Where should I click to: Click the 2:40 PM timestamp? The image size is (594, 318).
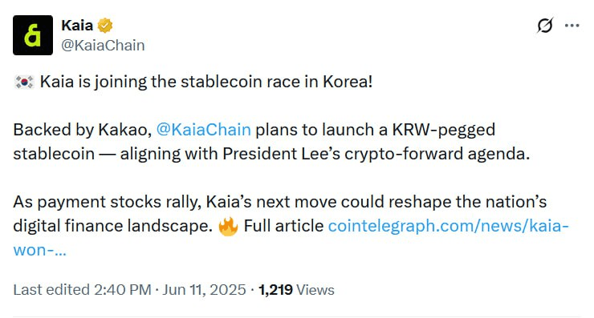point(123,290)
